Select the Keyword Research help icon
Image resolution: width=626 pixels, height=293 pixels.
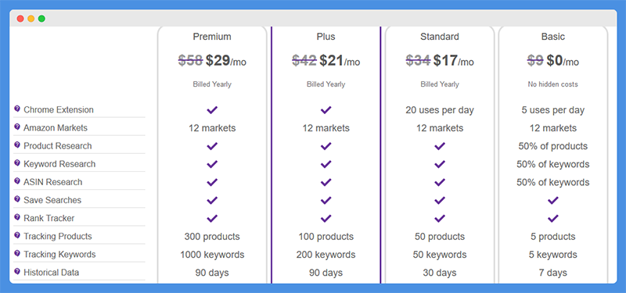pyautogui.click(x=17, y=163)
